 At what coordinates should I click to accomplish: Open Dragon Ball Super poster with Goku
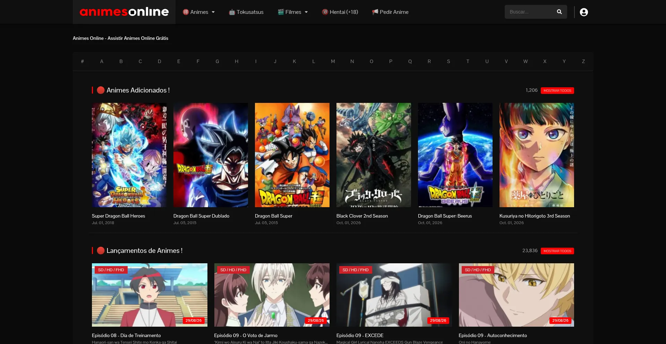tap(292, 155)
